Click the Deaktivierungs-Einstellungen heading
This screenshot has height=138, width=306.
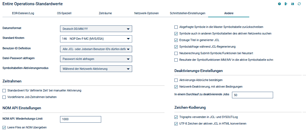[x=199, y=71]
